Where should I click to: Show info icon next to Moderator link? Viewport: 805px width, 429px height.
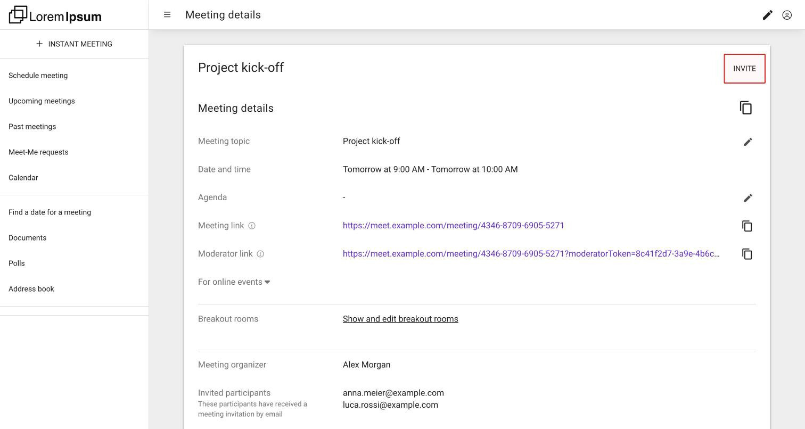point(260,254)
